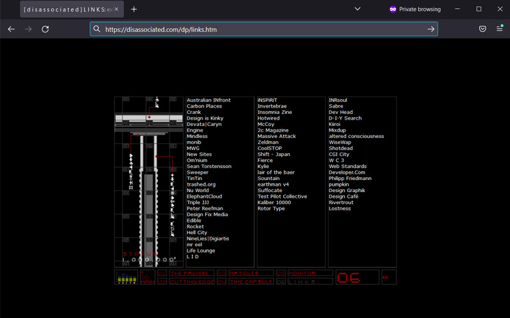Open the Carbon Places link
510x318 pixels.
tap(204, 106)
